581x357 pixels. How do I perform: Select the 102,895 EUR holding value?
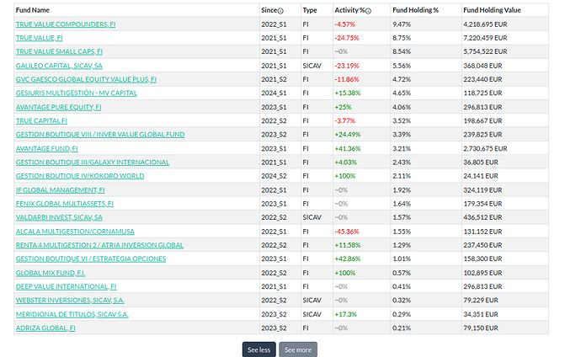[x=482, y=274]
